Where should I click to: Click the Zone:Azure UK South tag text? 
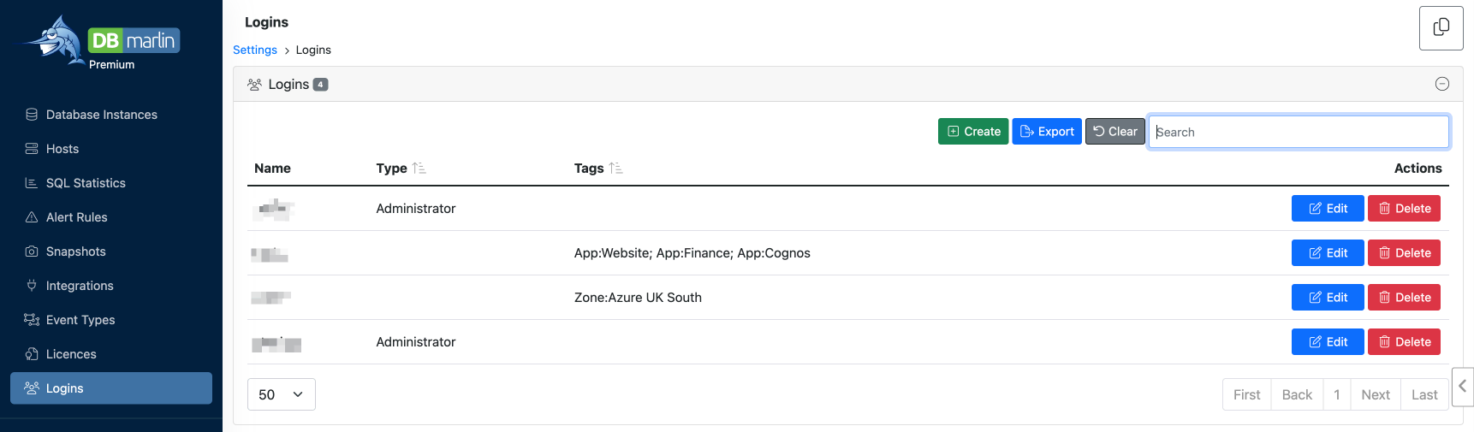tap(638, 298)
